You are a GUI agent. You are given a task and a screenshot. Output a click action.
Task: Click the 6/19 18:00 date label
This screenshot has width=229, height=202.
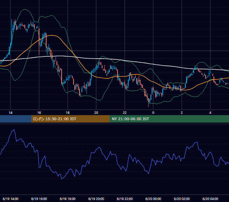[x=68, y=199]
